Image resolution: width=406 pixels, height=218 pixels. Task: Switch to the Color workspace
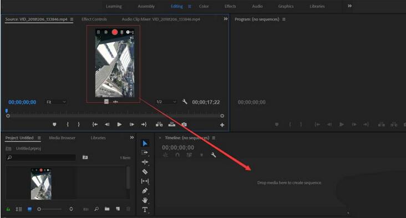tap(204, 6)
